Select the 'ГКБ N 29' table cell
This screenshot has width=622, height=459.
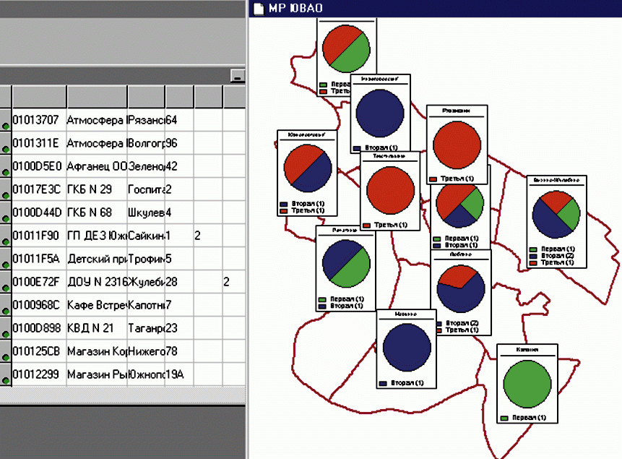(96, 189)
